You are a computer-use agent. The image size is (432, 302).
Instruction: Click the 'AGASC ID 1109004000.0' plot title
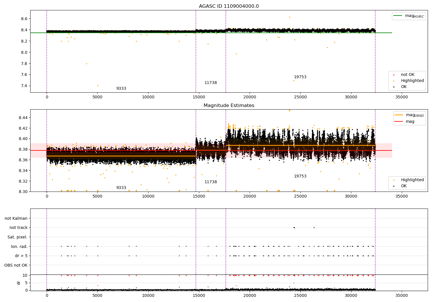tap(229, 6)
